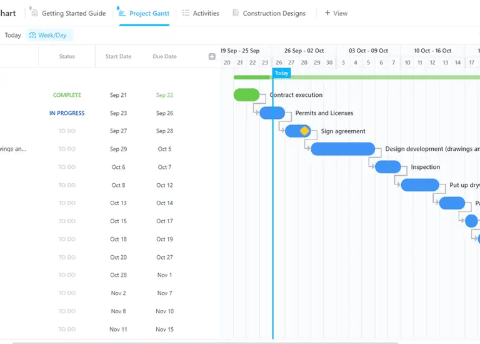Image resolution: width=480 pixels, height=344 pixels.
Task: Sort by the Status column header
Action: (67, 56)
